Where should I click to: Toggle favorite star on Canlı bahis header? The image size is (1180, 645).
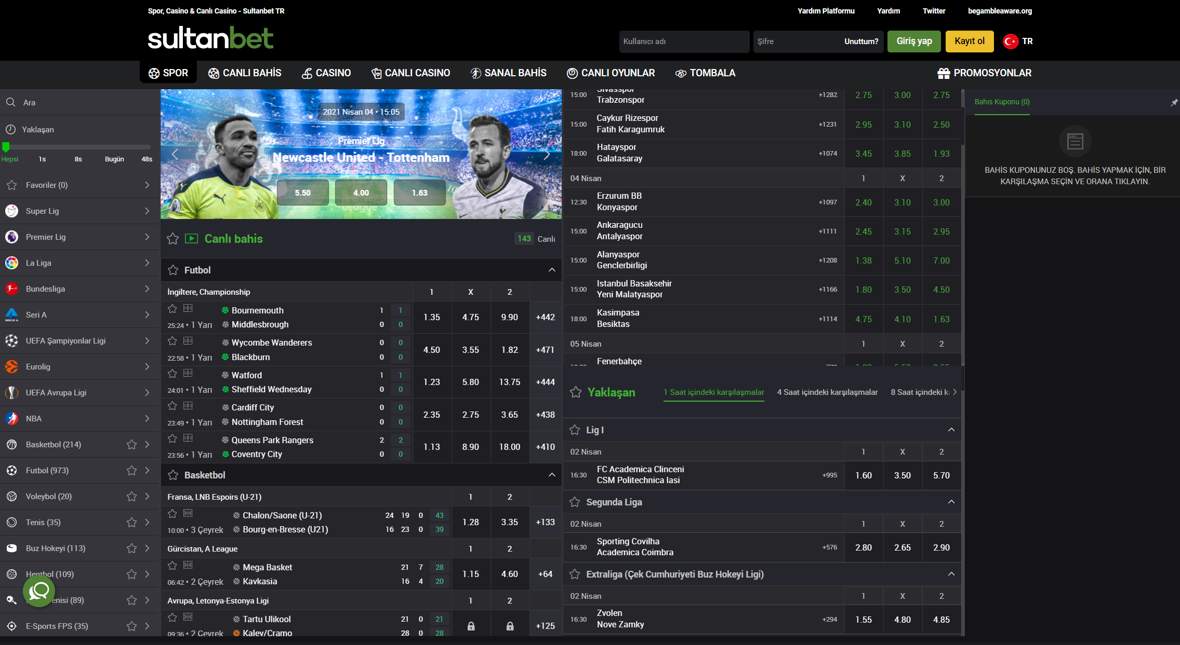[173, 239]
